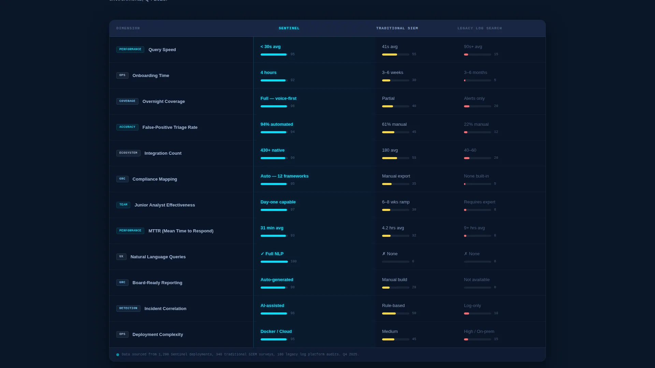Click the '41s avg' Traditional SIEM value
The image size is (655, 368).
390,47
